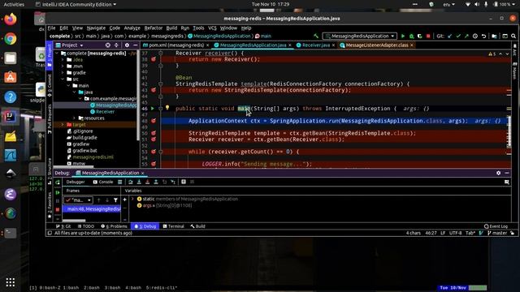Click the Git update project arrow icon
This screenshot has width=520, height=292.
(450, 36)
